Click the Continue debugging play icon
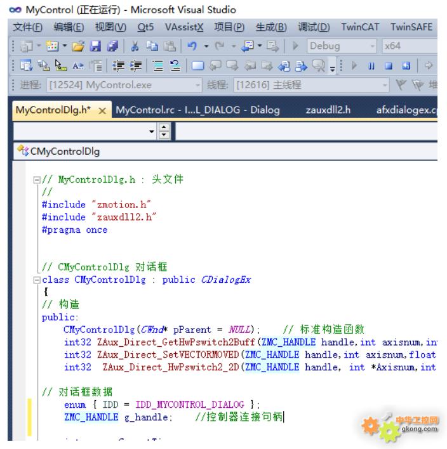 pyautogui.click(x=354, y=66)
